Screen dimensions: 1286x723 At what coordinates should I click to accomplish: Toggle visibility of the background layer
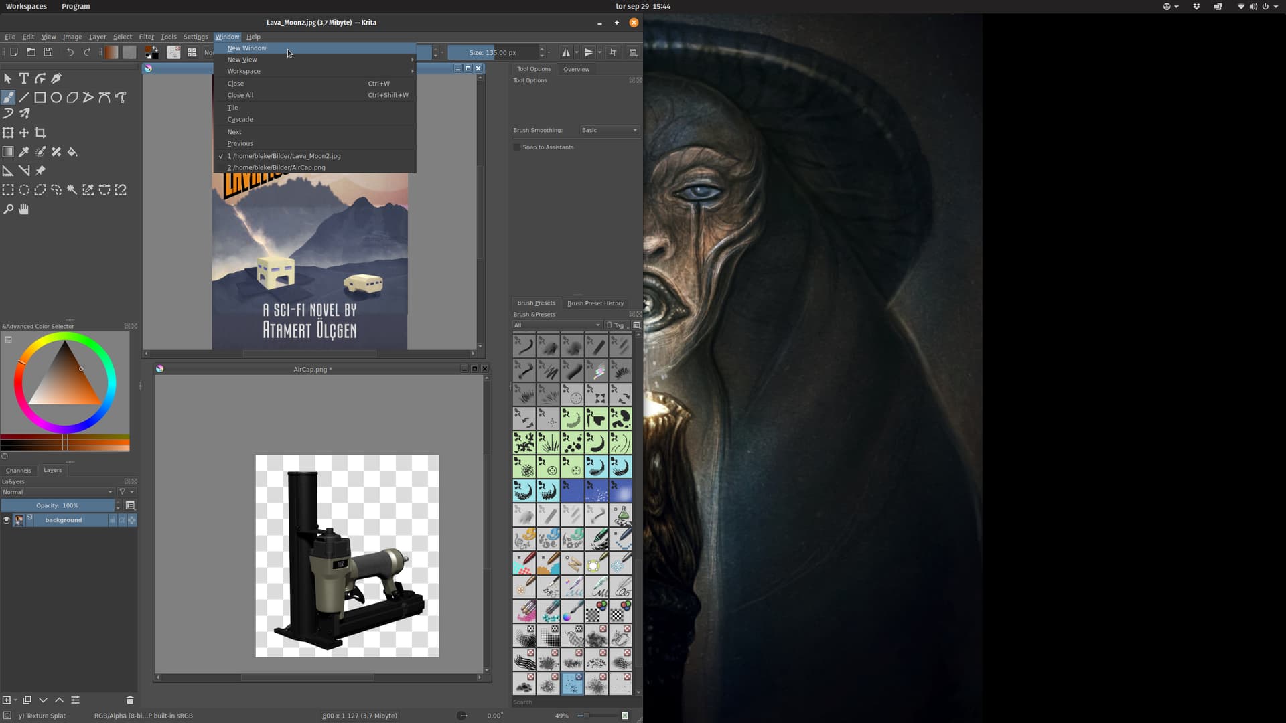7,520
